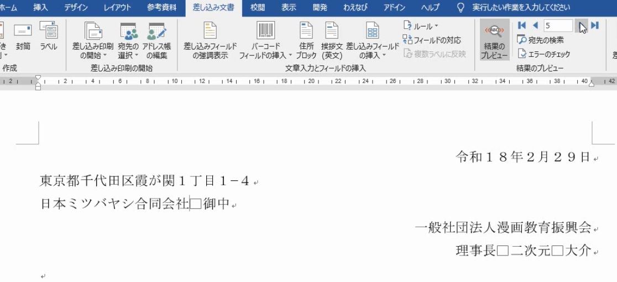The width and height of the screenshot is (617, 282).
Task: Go to first record arrow
Action: point(522,25)
